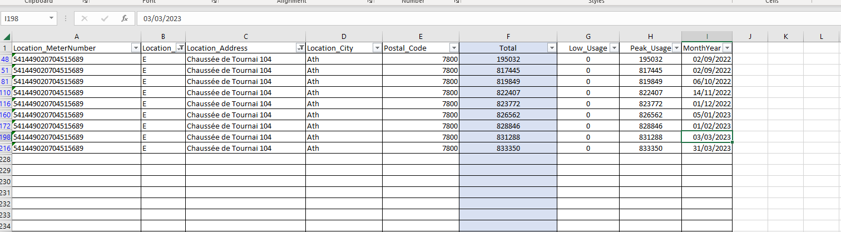Viewport: 841px width, 232px height.
Task: Click the Cancel (X) formula bar icon
Action: click(x=85, y=18)
